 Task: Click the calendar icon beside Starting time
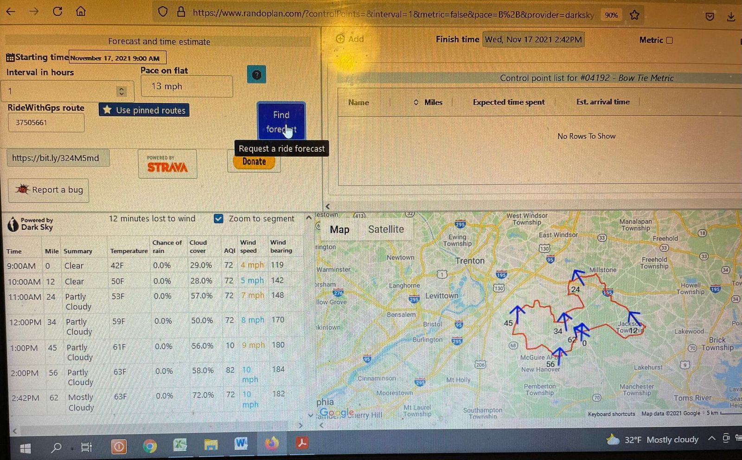10,57
